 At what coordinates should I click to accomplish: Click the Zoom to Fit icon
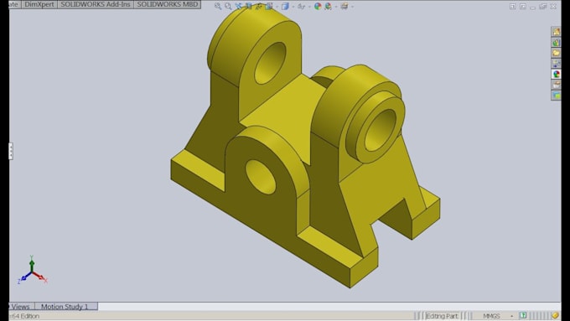pyautogui.click(x=218, y=6)
